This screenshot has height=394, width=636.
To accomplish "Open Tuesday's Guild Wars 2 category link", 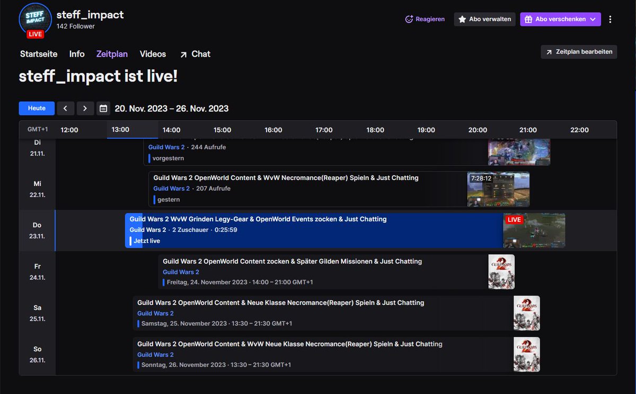I will point(166,147).
